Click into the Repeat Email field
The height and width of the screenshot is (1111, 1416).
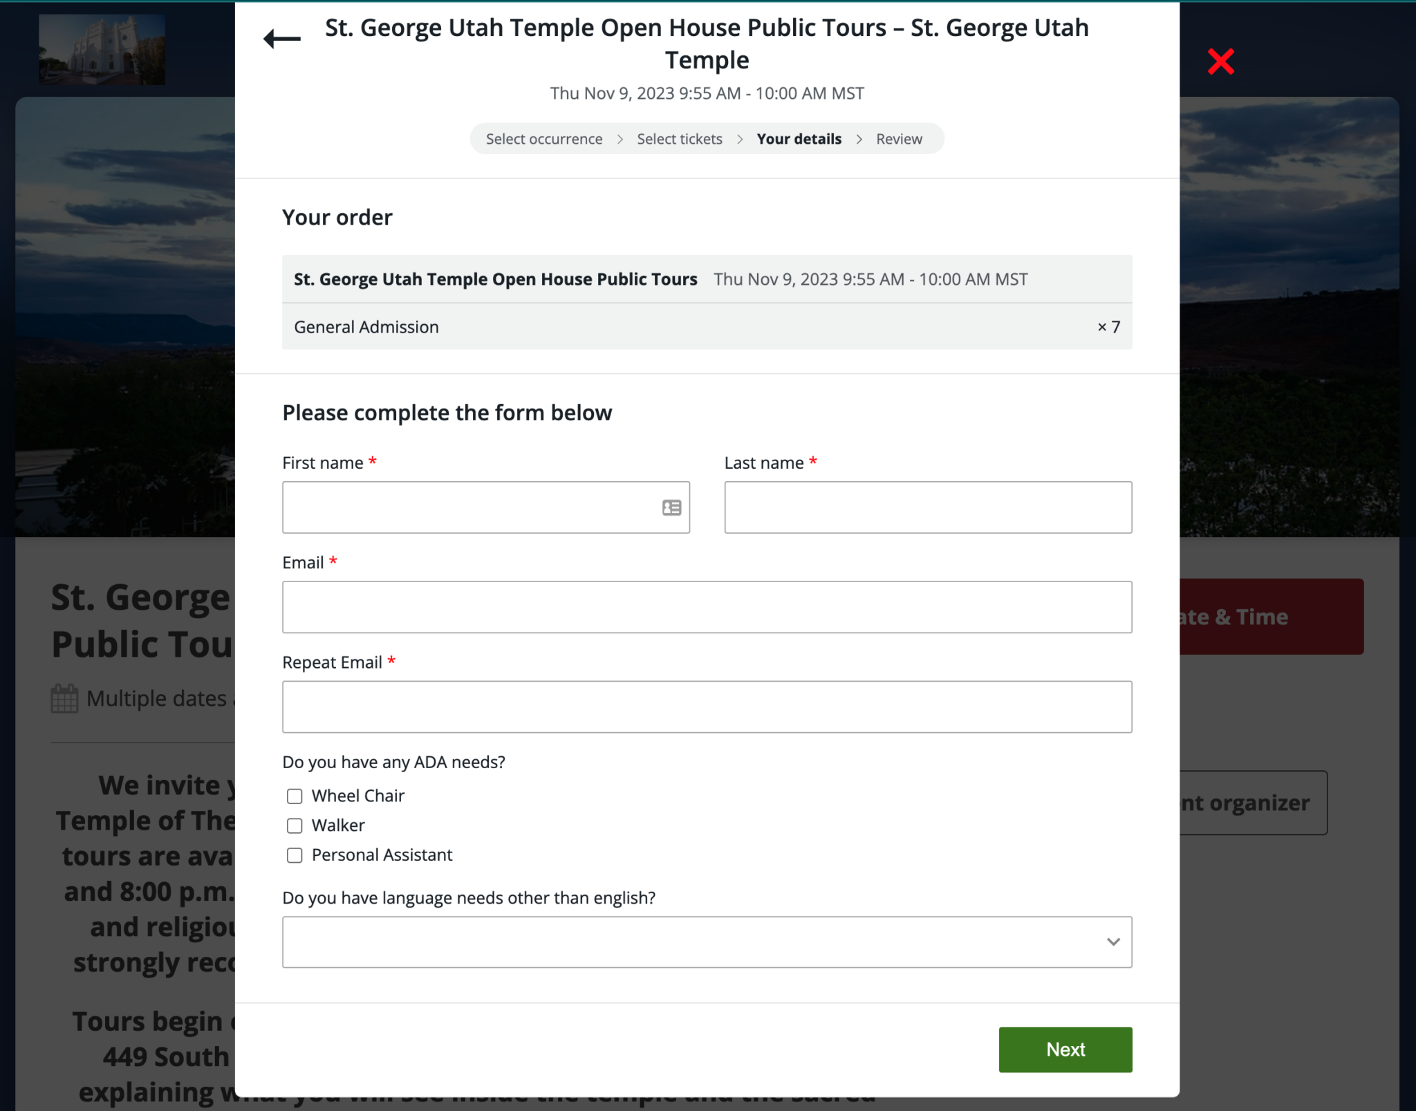click(x=707, y=706)
